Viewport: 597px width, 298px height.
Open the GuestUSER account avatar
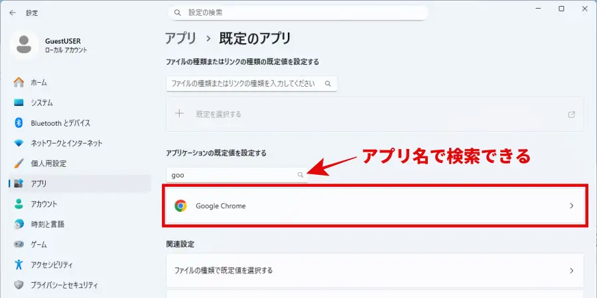coord(24,44)
